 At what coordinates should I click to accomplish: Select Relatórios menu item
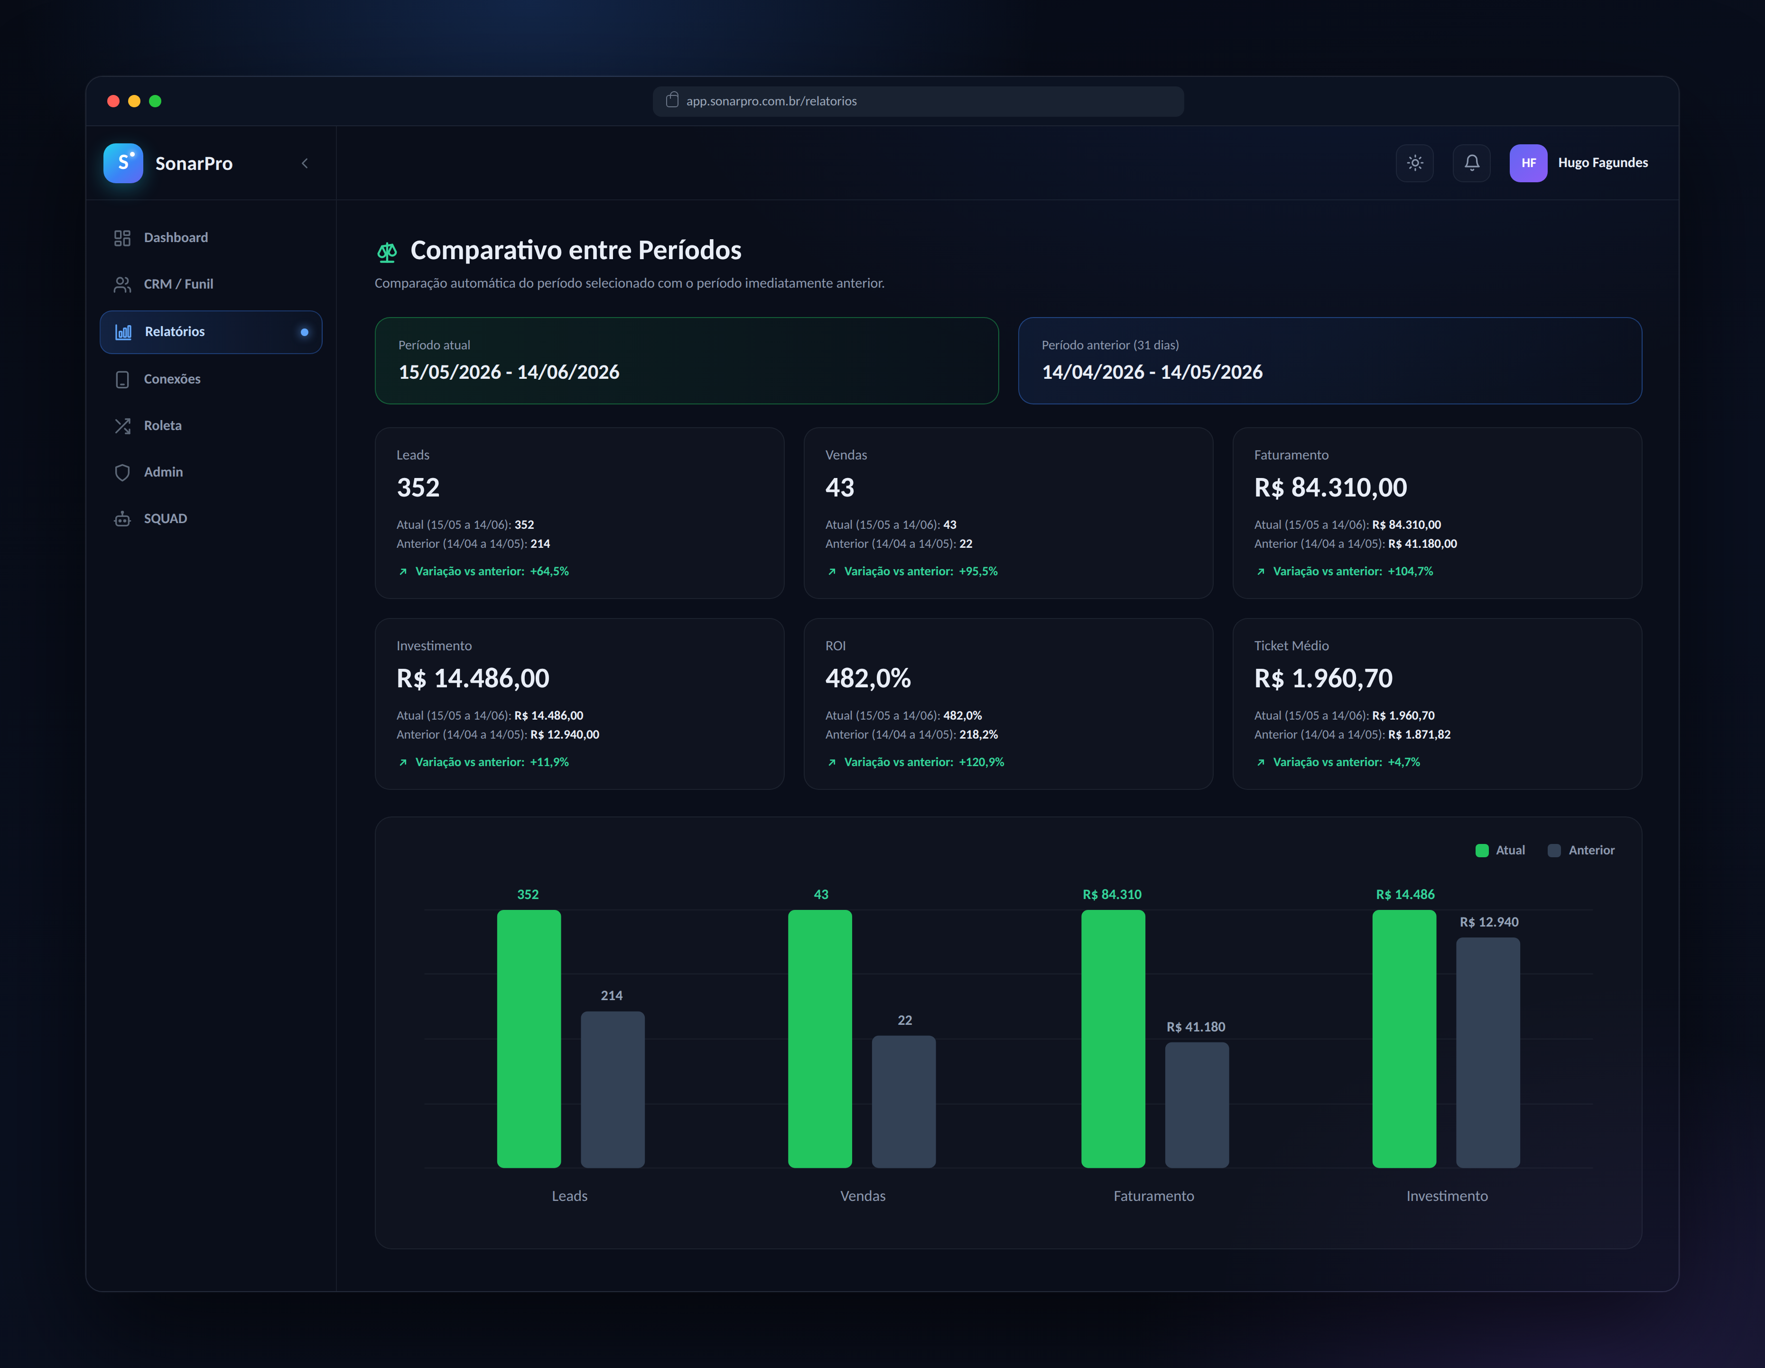(x=211, y=331)
